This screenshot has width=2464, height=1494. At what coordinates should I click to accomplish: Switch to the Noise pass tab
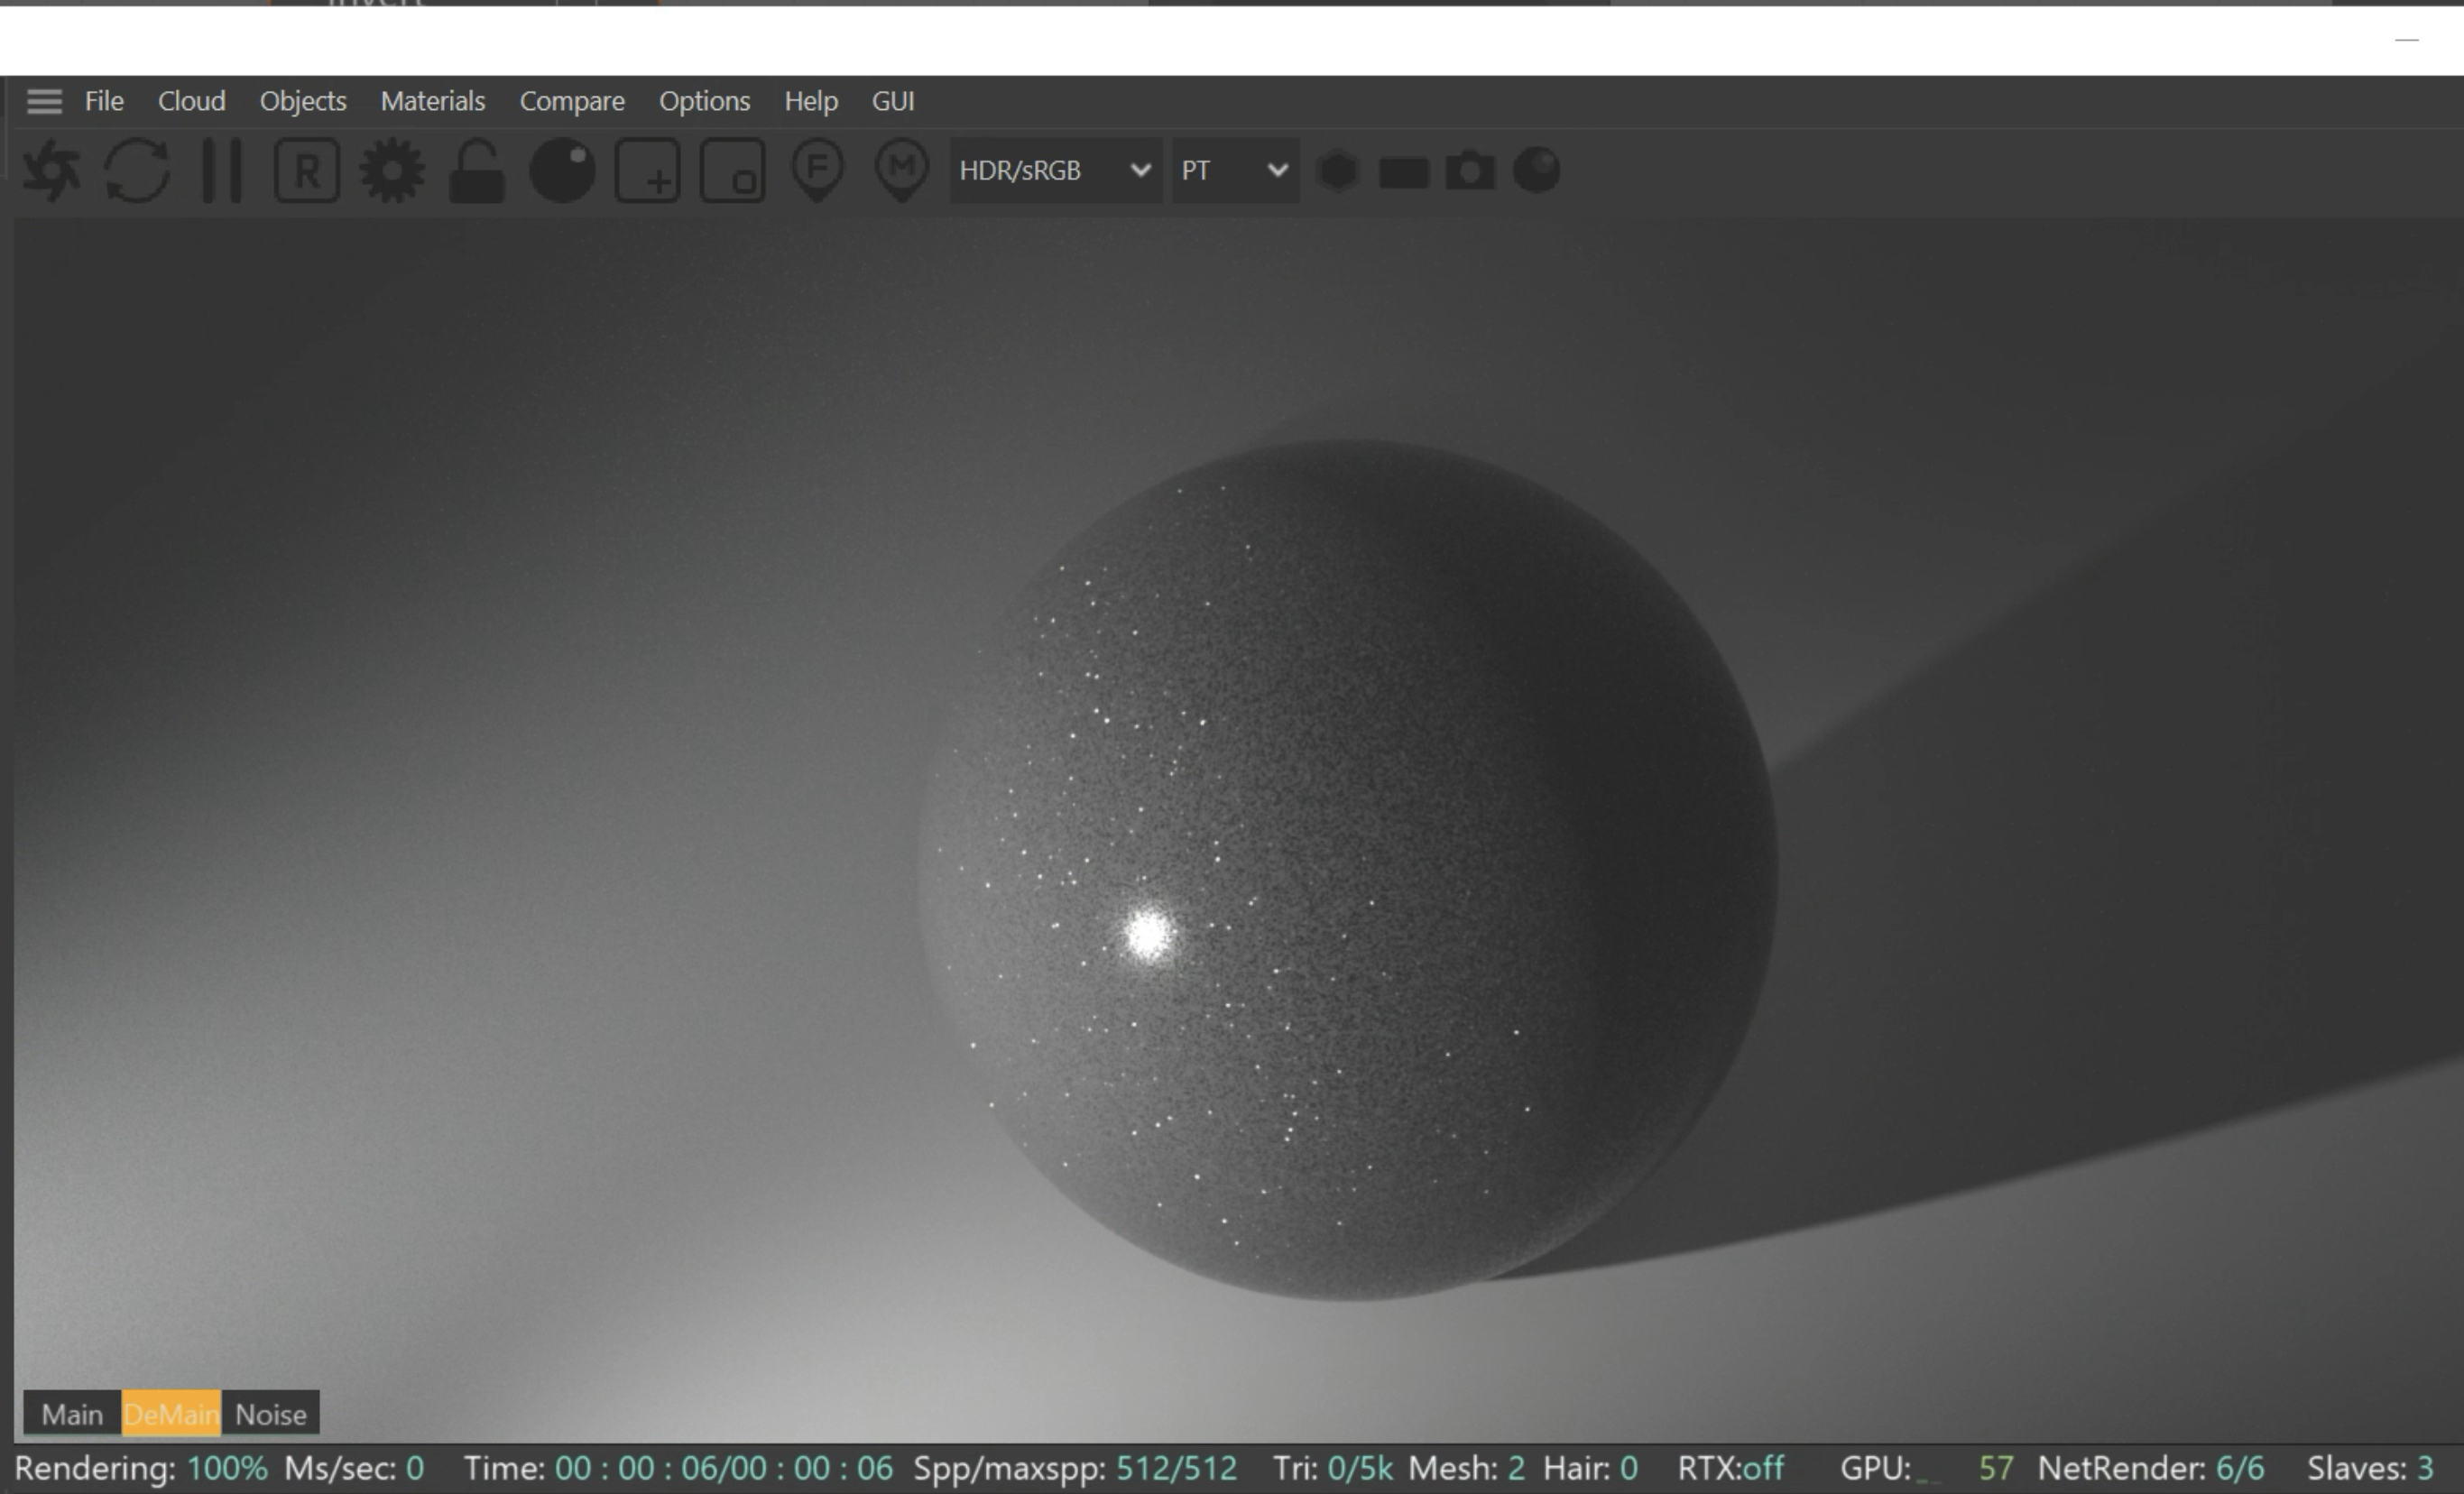click(x=270, y=1414)
